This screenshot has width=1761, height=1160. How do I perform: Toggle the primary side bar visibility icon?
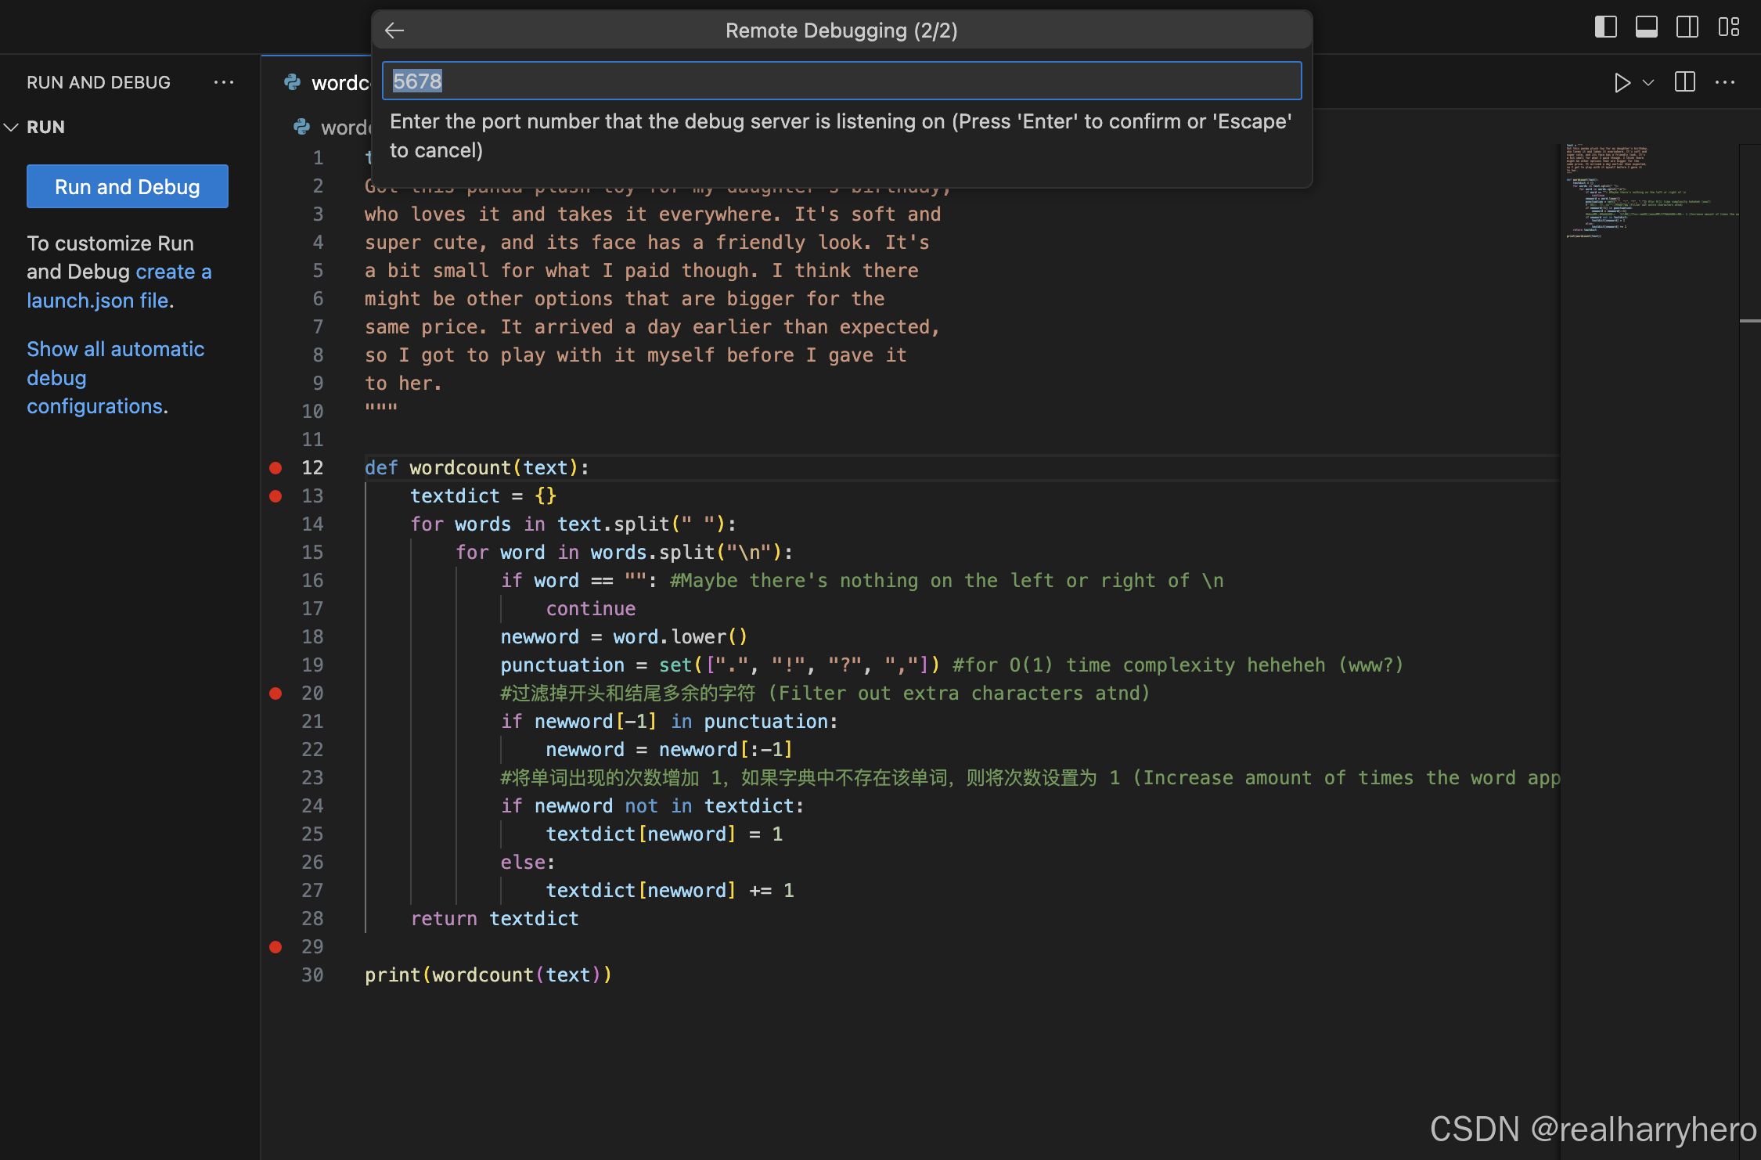click(1605, 27)
